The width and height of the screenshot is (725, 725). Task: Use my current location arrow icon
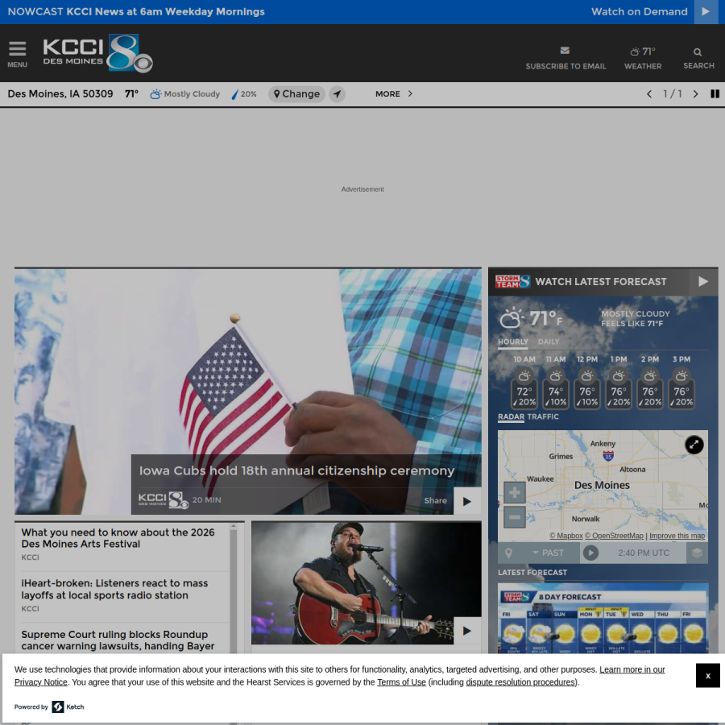pos(337,94)
